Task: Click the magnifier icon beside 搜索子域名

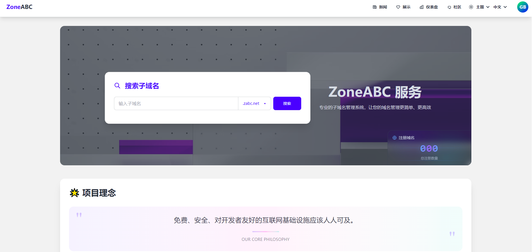Action: click(117, 86)
